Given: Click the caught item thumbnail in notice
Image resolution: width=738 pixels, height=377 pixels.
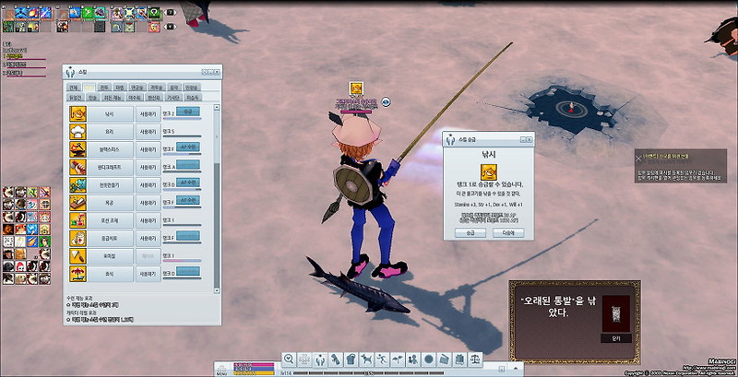Looking at the screenshot, I should pos(616,313).
